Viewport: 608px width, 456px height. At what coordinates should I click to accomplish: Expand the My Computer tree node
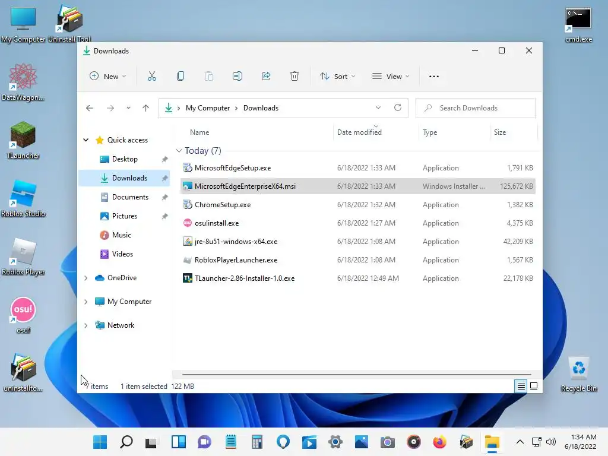pos(86,302)
